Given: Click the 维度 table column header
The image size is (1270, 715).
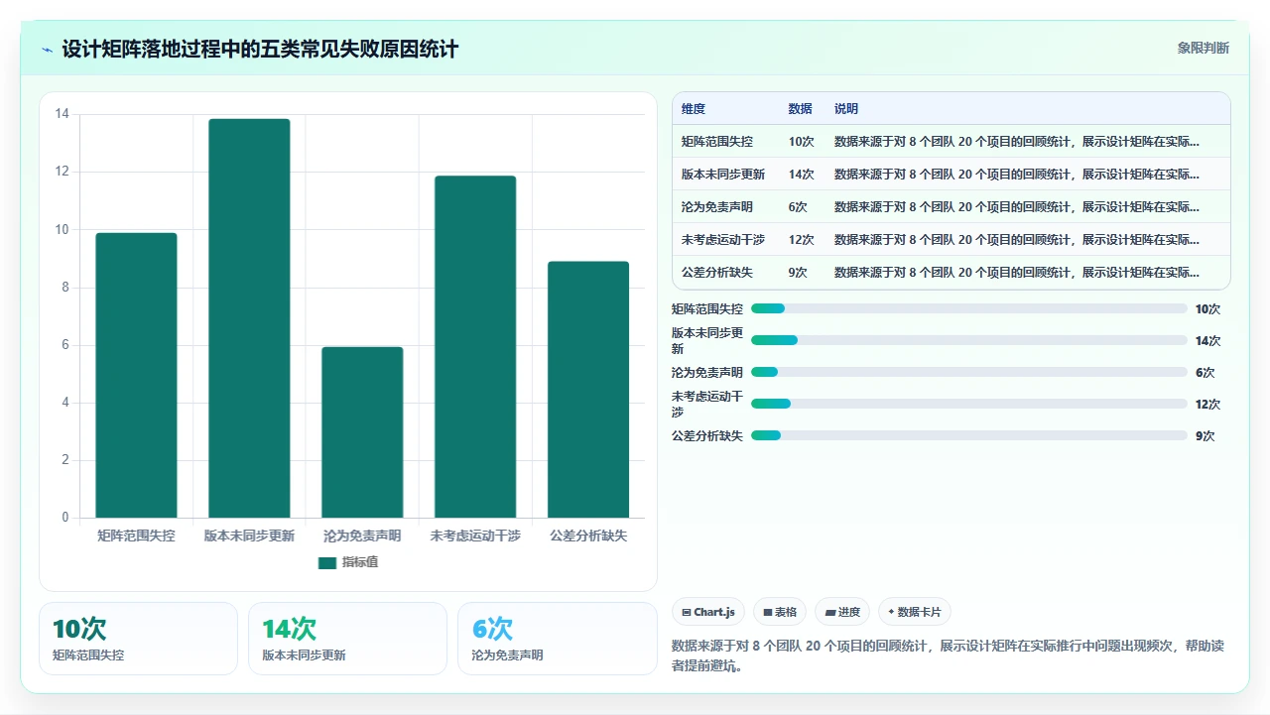Looking at the screenshot, I should click(x=694, y=109).
